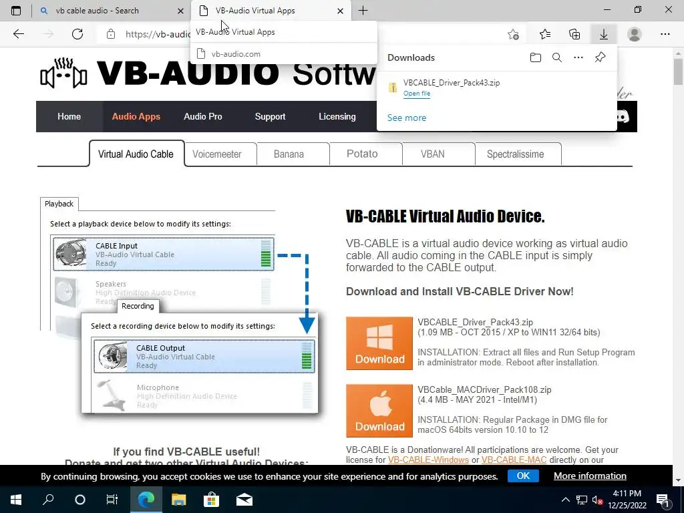Accept cookies with OK button
684x513 pixels.
[x=523, y=476]
